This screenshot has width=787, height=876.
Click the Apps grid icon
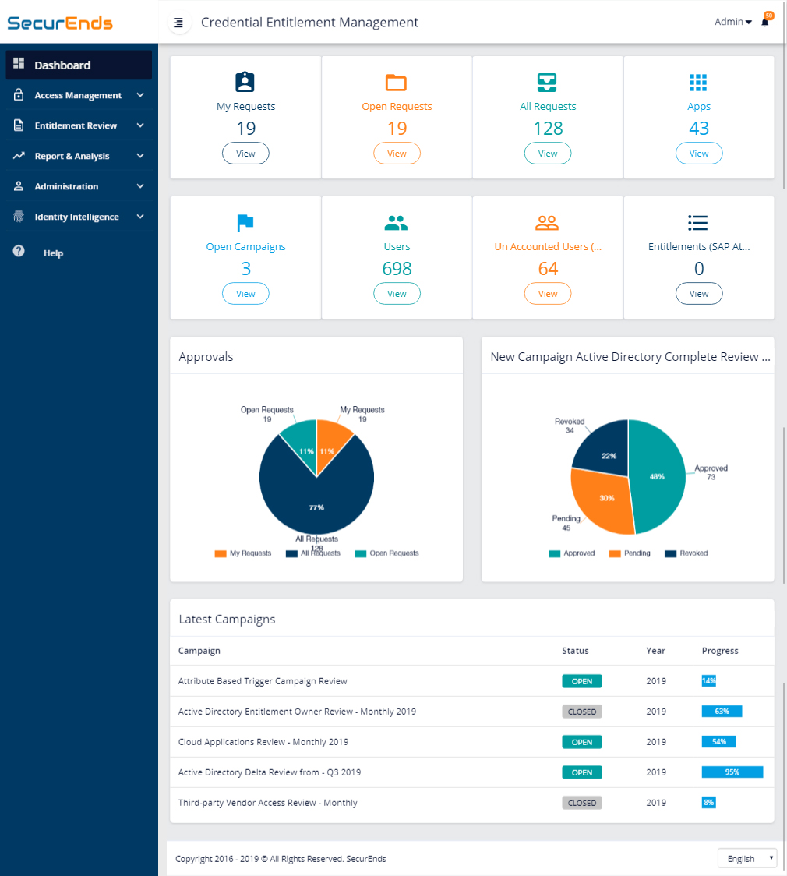pos(698,81)
